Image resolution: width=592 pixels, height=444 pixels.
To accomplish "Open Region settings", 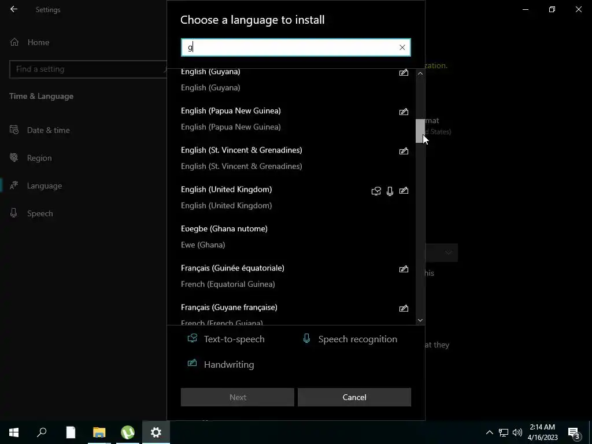I will [x=39, y=158].
